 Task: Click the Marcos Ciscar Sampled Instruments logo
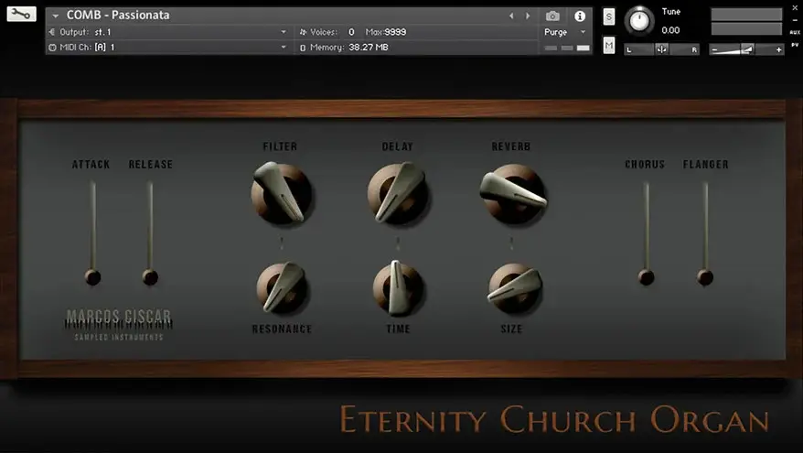click(x=119, y=324)
